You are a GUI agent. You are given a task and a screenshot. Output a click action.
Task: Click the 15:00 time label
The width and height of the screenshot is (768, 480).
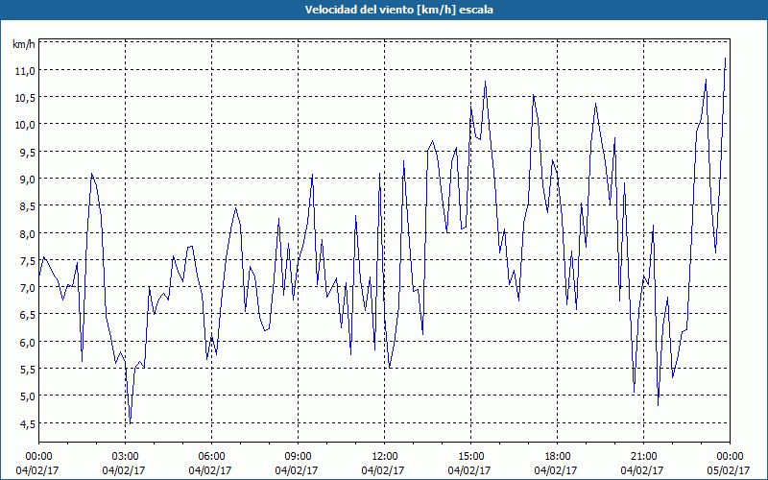(x=470, y=457)
